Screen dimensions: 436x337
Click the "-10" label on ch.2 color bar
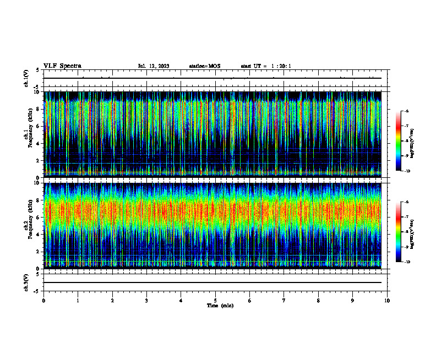point(407,262)
